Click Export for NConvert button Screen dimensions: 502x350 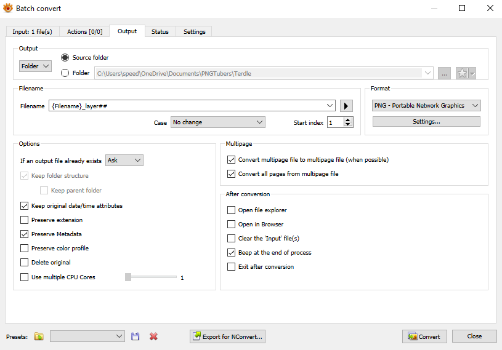[x=228, y=336]
